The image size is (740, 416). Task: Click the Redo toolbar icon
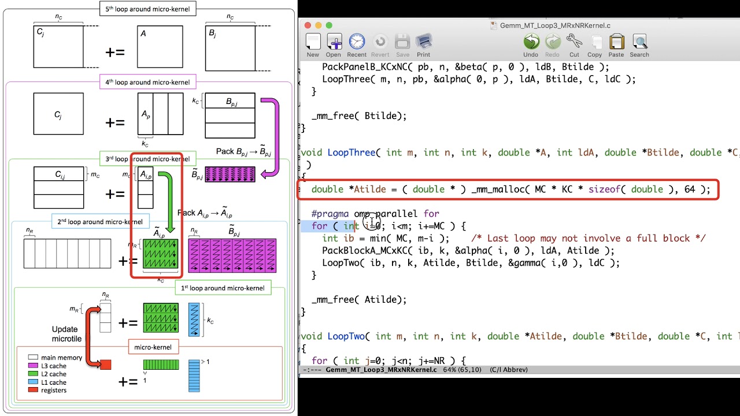point(553,42)
